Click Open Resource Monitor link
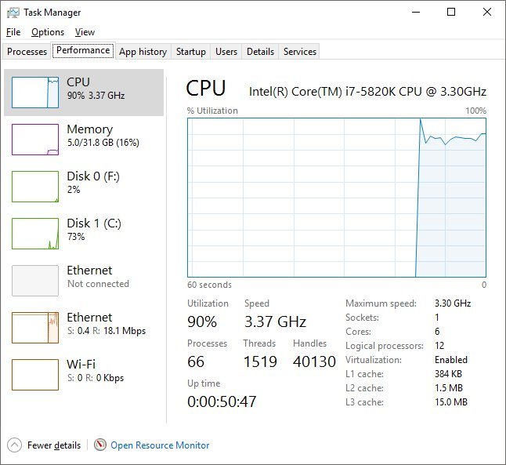 coord(160,445)
